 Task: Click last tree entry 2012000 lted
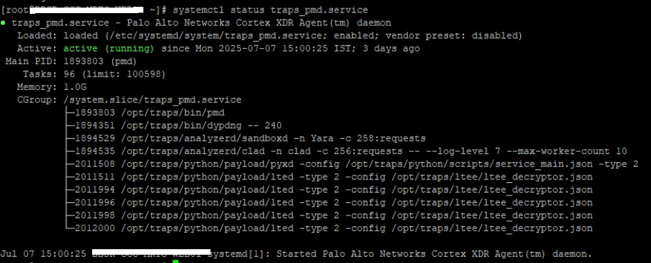pos(334,228)
